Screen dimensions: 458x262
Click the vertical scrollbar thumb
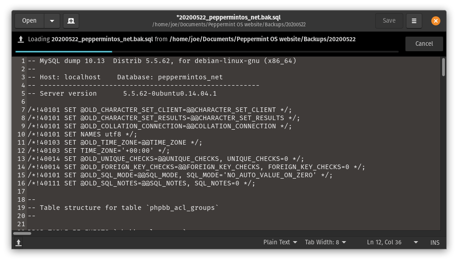(x=444, y=67)
